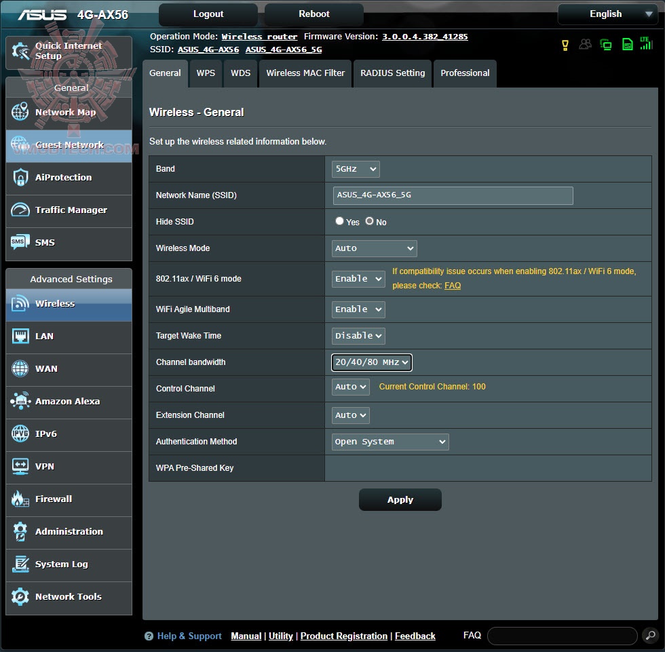This screenshot has width=665, height=652.
Task: Open the WAN globe icon
Action: [x=20, y=368]
